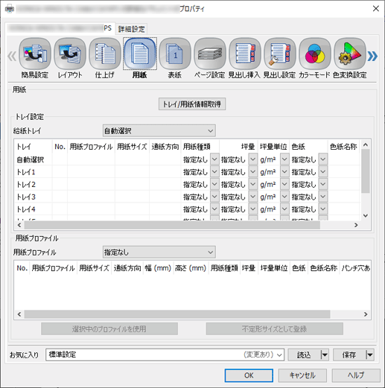
Task: Open the ページ設定 icon tab
Action: [210, 58]
